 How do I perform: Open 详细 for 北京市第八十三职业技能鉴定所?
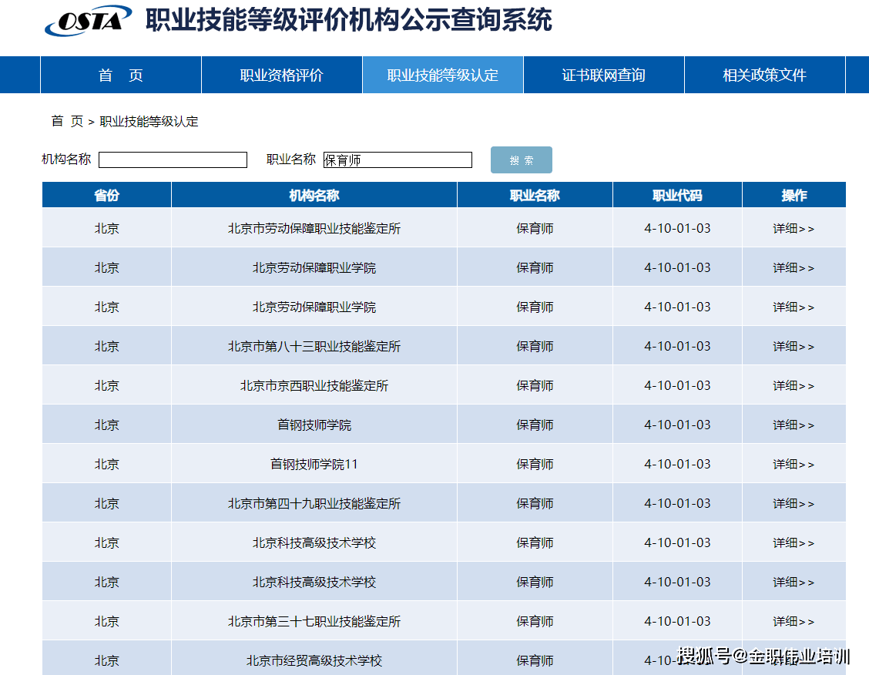(794, 347)
